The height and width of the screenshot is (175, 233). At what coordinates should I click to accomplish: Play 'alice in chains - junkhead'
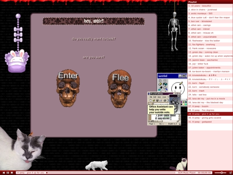click(210, 10)
